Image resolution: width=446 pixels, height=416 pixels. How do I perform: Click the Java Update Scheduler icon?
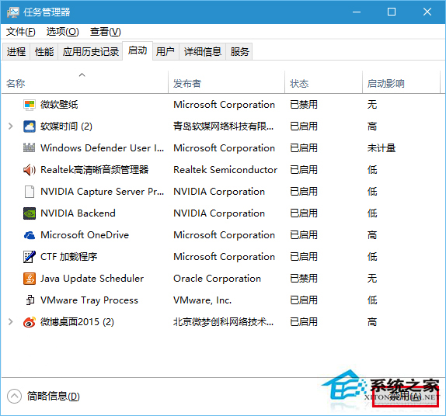pyautogui.click(x=29, y=279)
